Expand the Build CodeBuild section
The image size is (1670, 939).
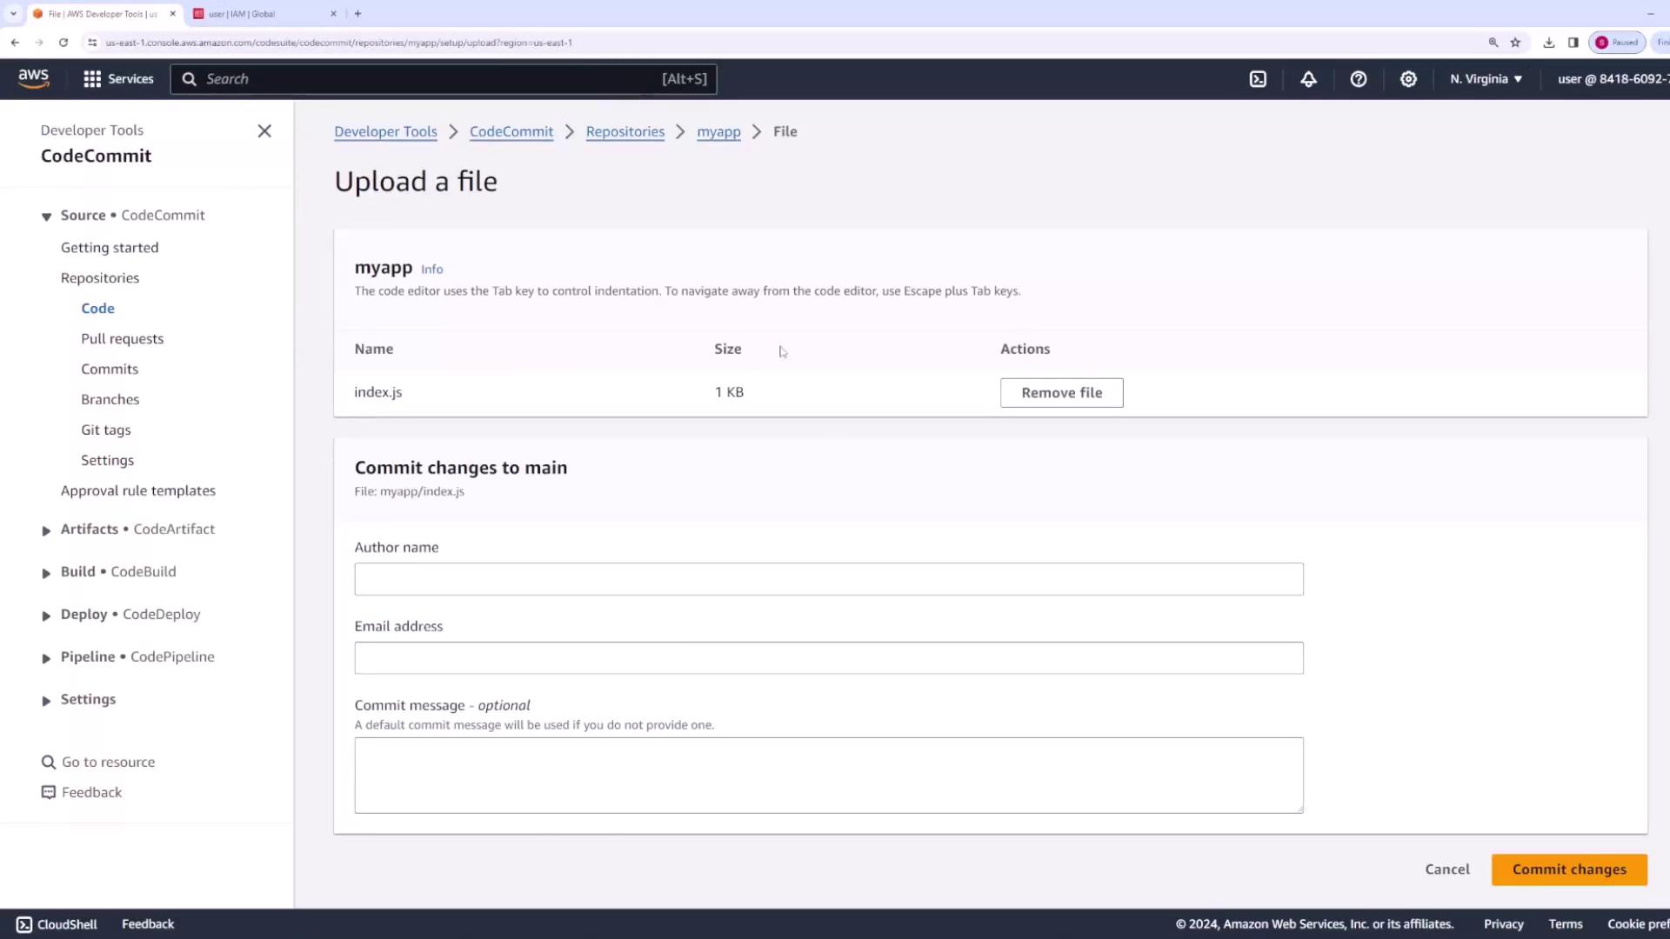click(46, 573)
